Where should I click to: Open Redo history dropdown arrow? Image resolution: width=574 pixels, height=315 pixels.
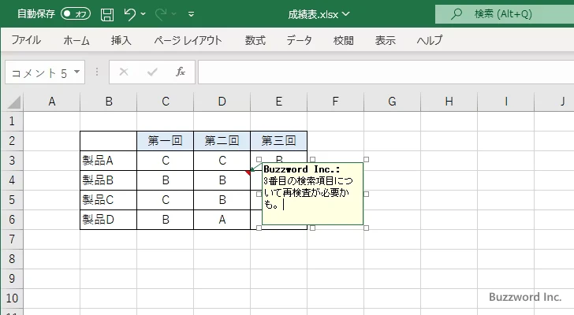point(174,14)
